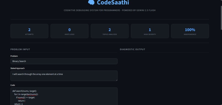This screenshot has width=222, height=105.
Task: Focus the Stated Approach text area
Action: point(64,76)
